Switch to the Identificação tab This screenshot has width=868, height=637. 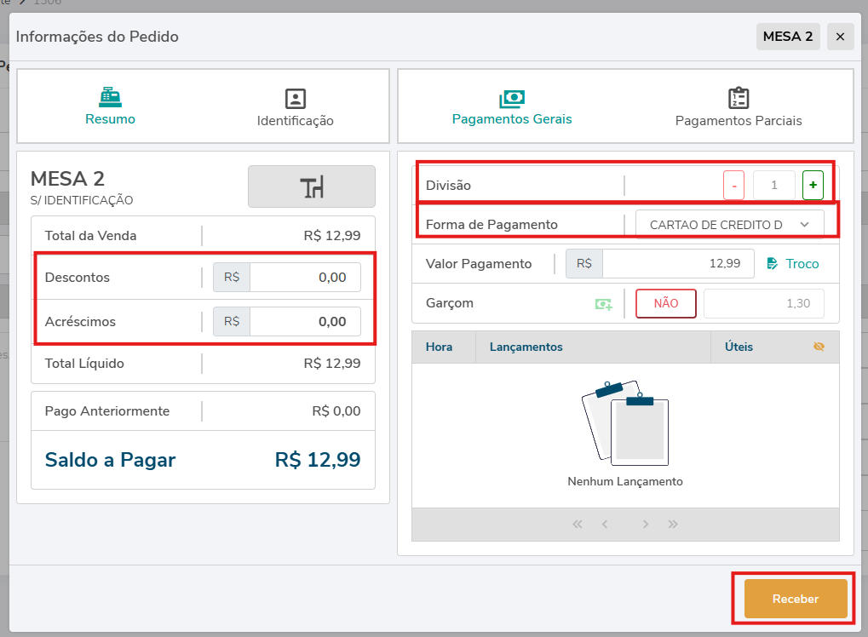(x=295, y=108)
